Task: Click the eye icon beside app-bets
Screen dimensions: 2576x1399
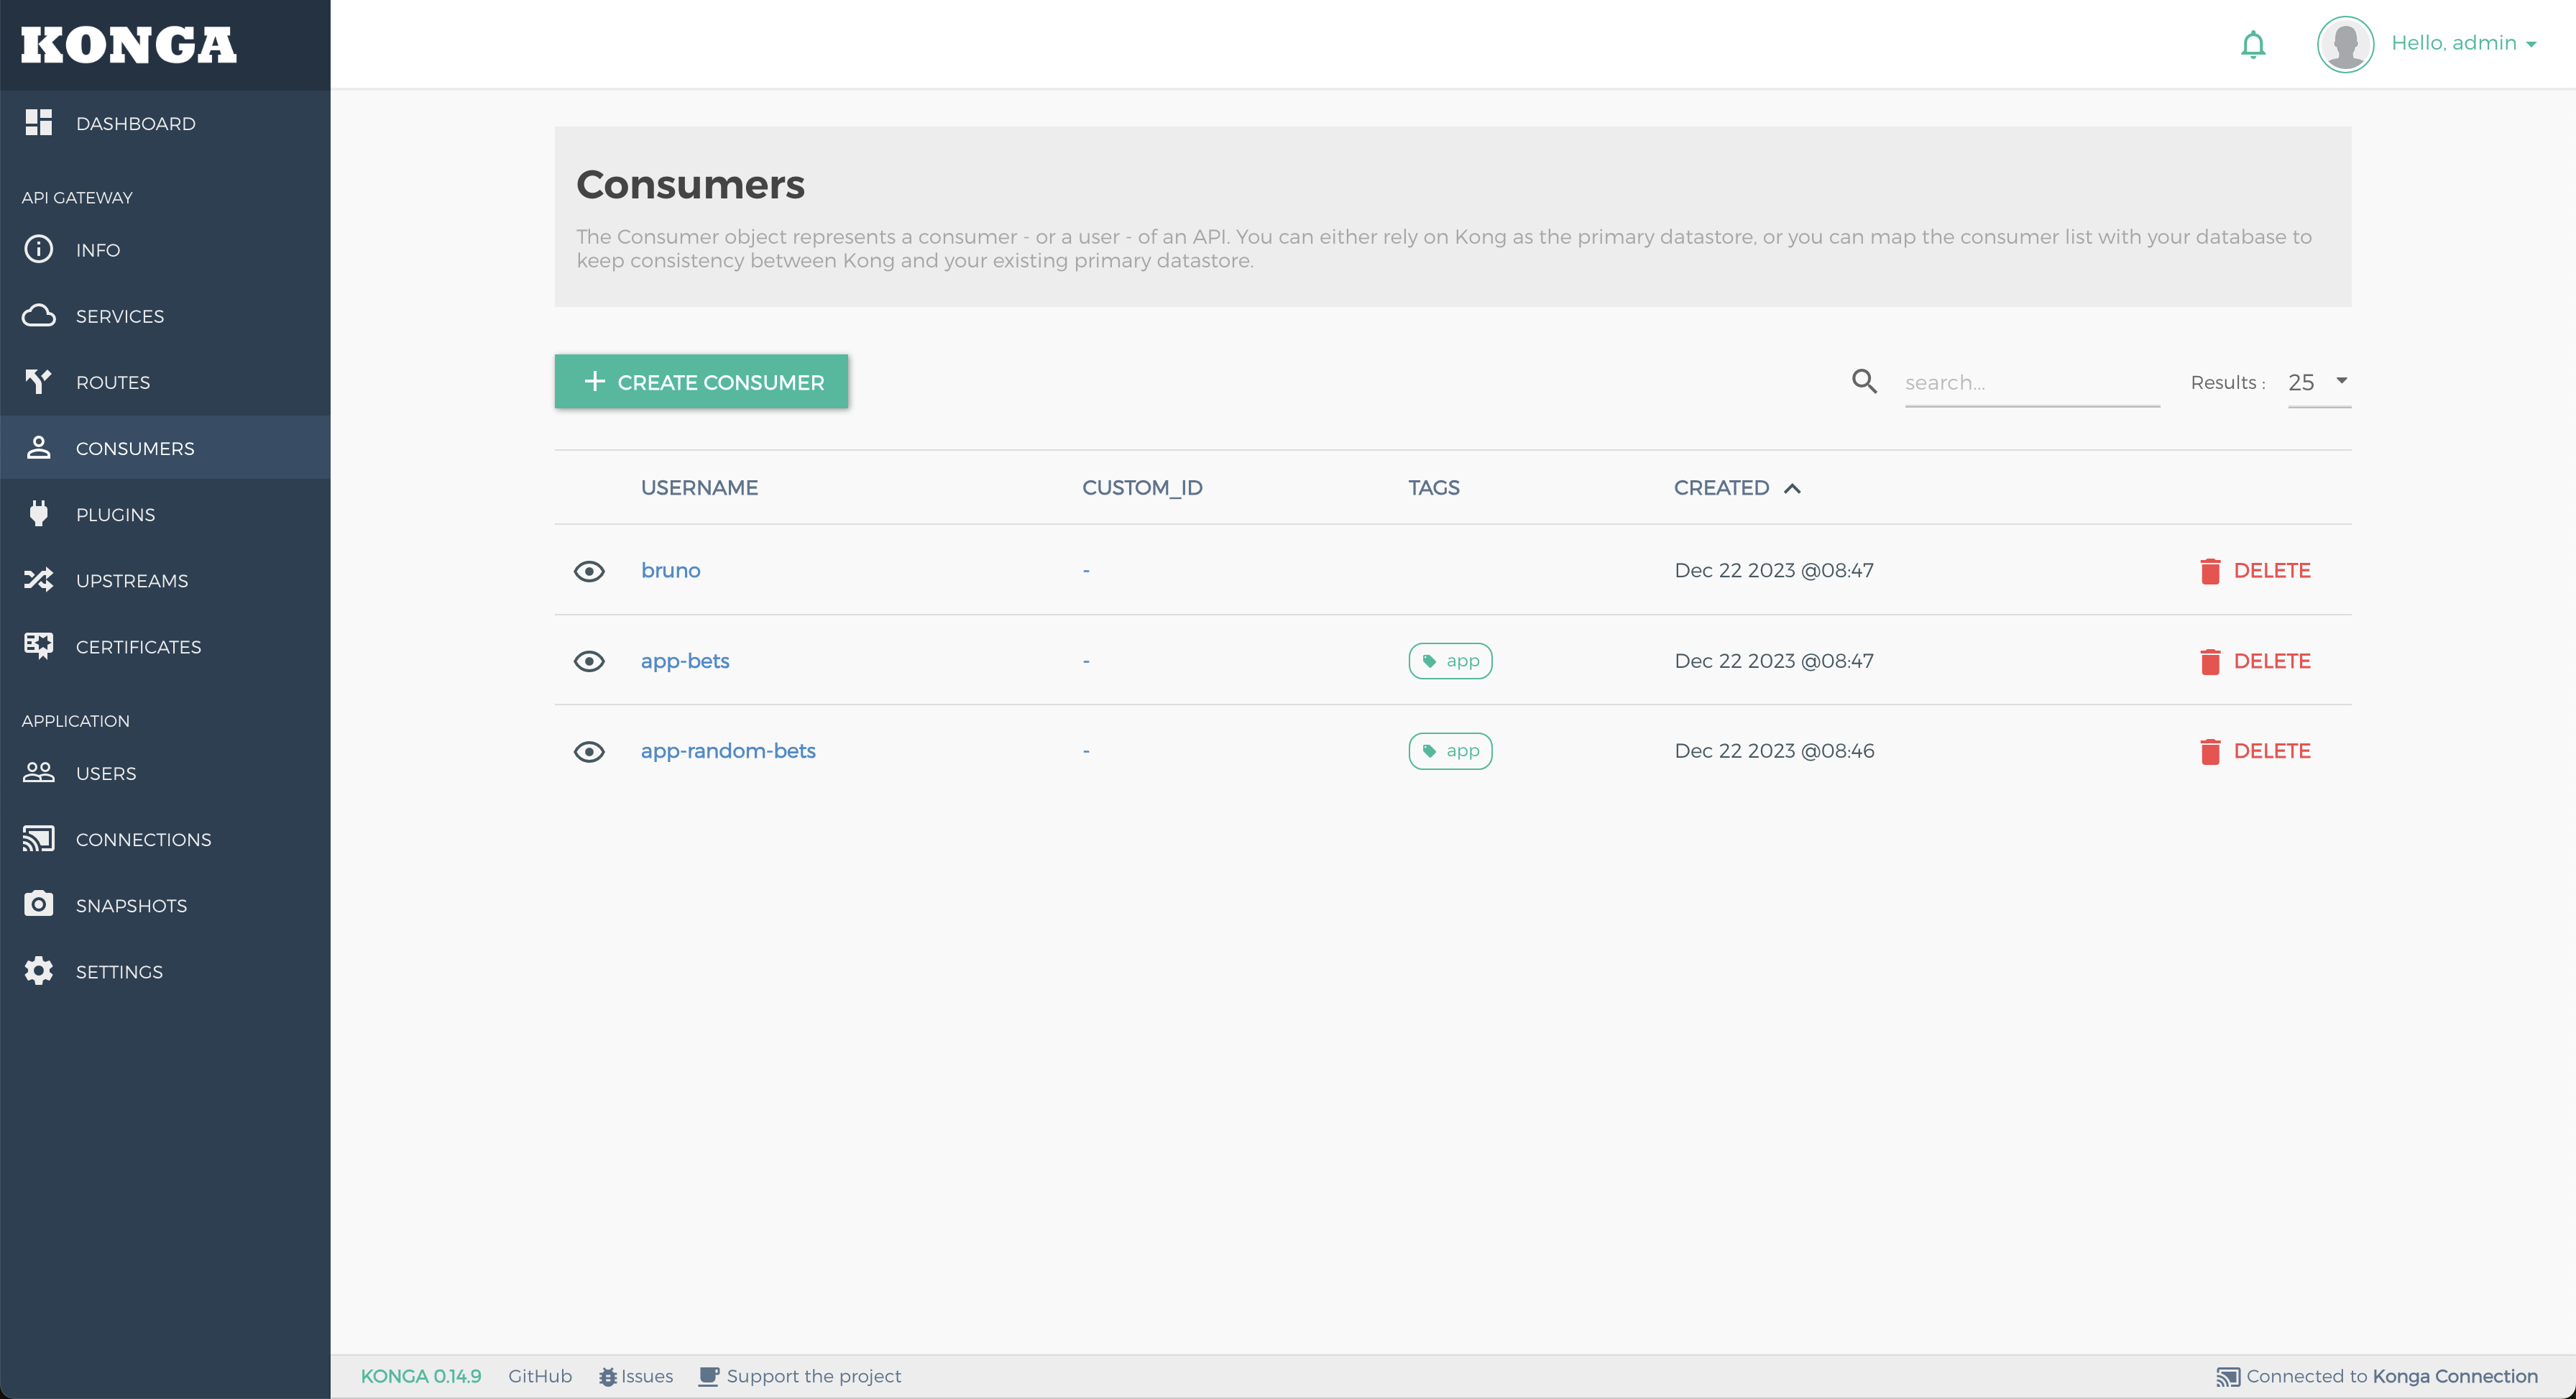Action: point(589,661)
